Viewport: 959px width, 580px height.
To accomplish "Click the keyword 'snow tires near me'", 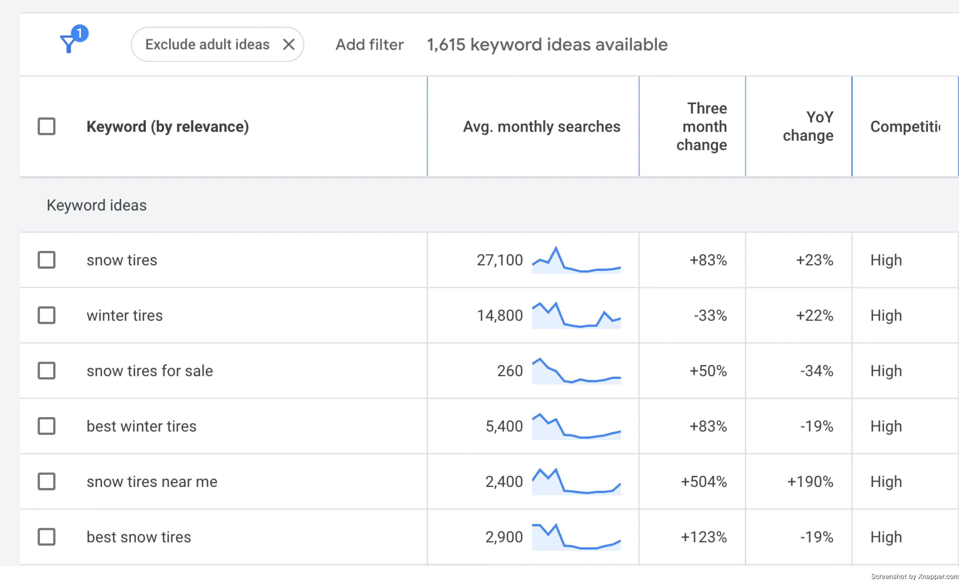I will click(x=152, y=482).
